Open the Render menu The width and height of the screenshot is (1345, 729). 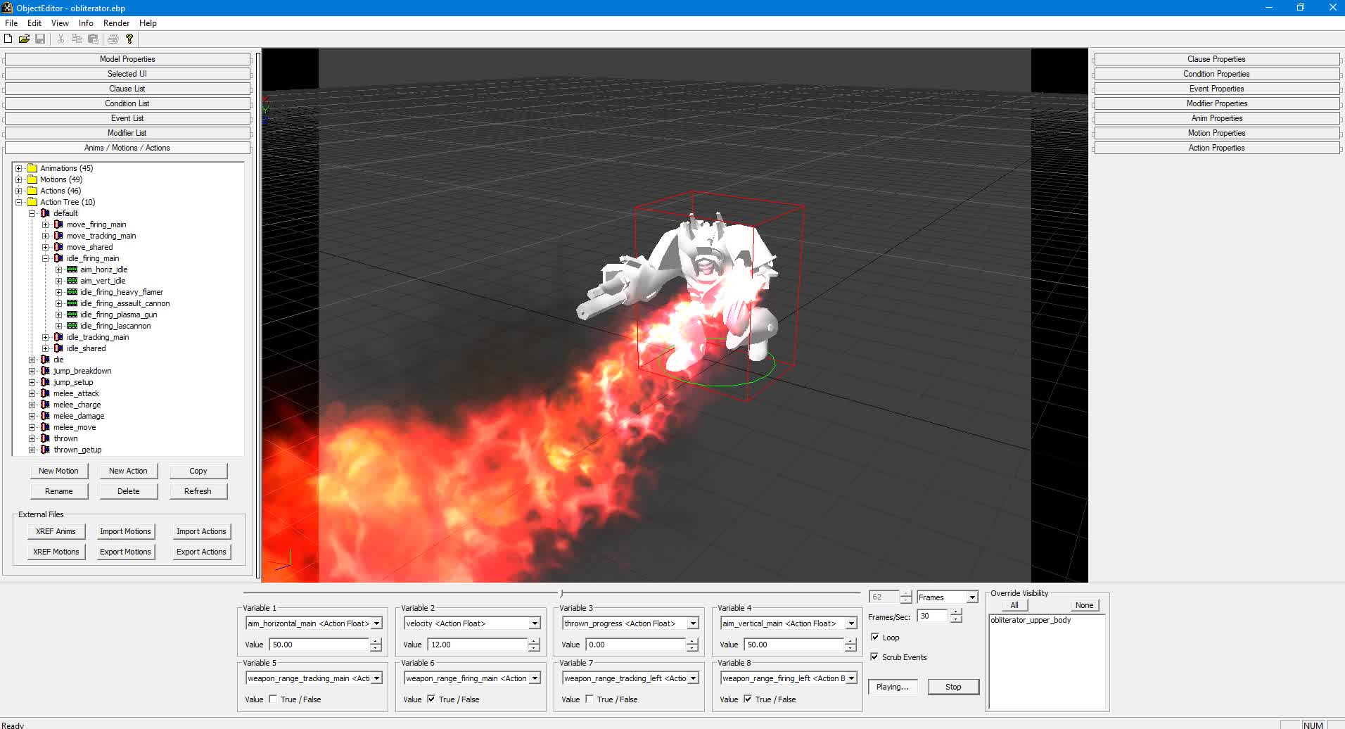pos(116,23)
